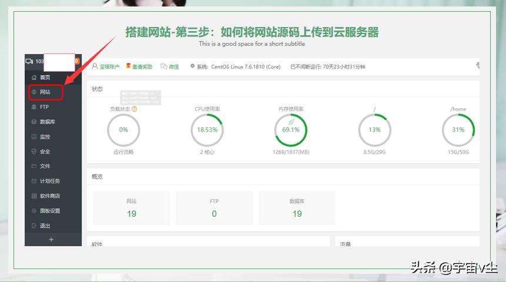Click the globe icon beside 网站
The width and height of the screenshot is (506, 282).
coord(34,92)
